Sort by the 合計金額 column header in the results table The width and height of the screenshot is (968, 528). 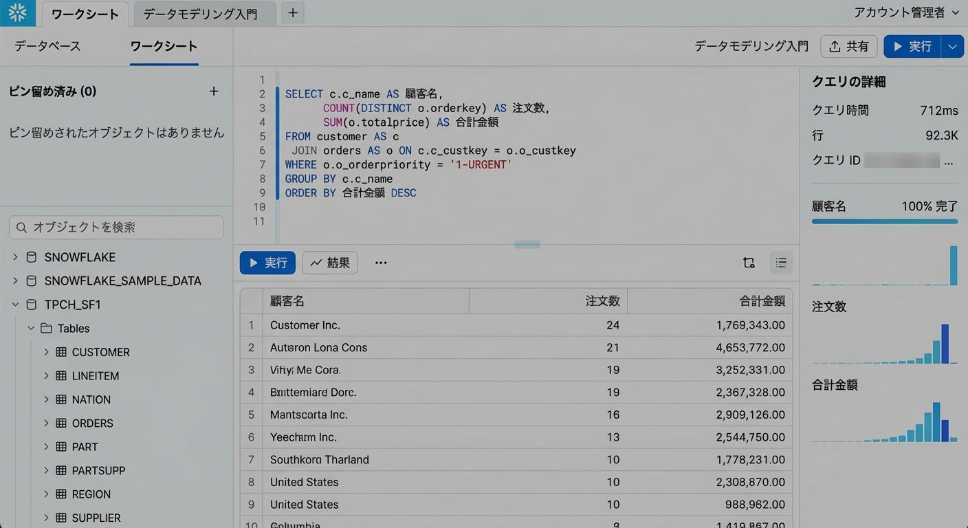[x=709, y=301]
